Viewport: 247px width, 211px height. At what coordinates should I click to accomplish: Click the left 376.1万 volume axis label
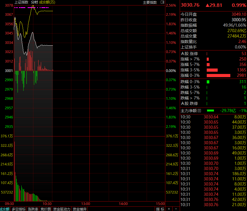click(x=7, y=136)
